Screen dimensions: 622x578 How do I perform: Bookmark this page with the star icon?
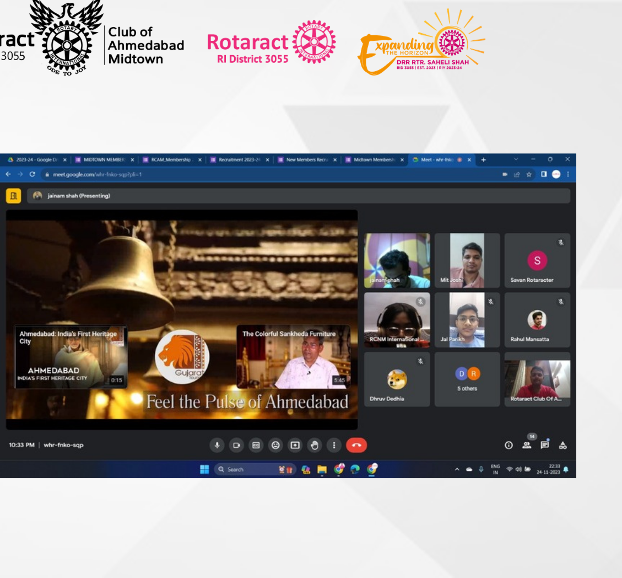(x=529, y=174)
